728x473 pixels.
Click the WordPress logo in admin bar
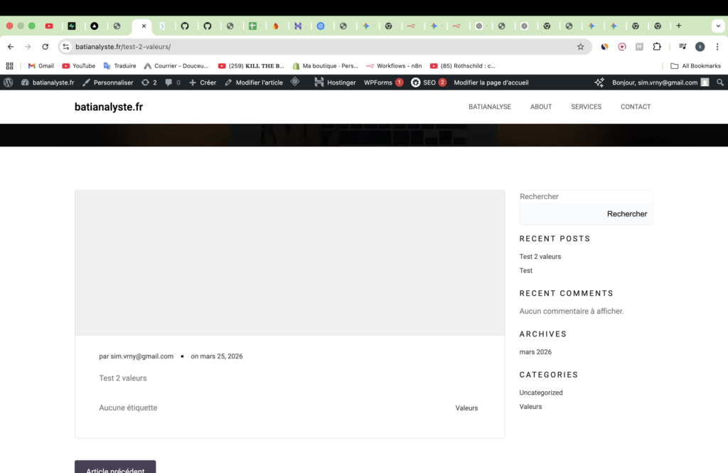click(x=8, y=83)
